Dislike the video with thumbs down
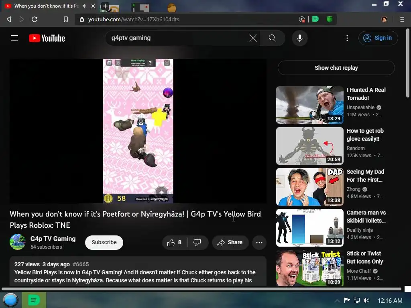 (x=197, y=243)
